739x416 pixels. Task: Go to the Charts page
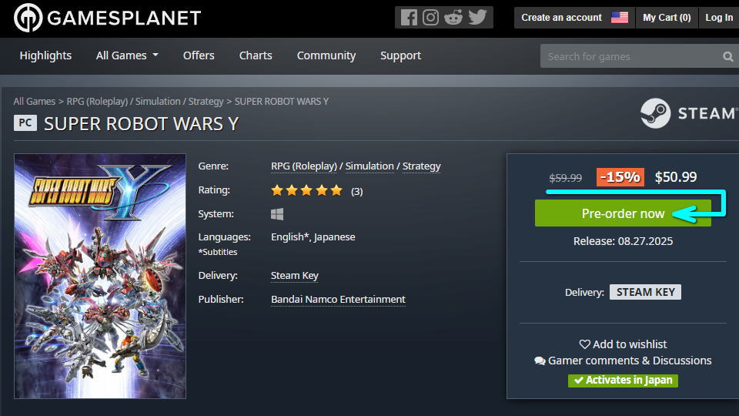pyautogui.click(x=256, y=55)
